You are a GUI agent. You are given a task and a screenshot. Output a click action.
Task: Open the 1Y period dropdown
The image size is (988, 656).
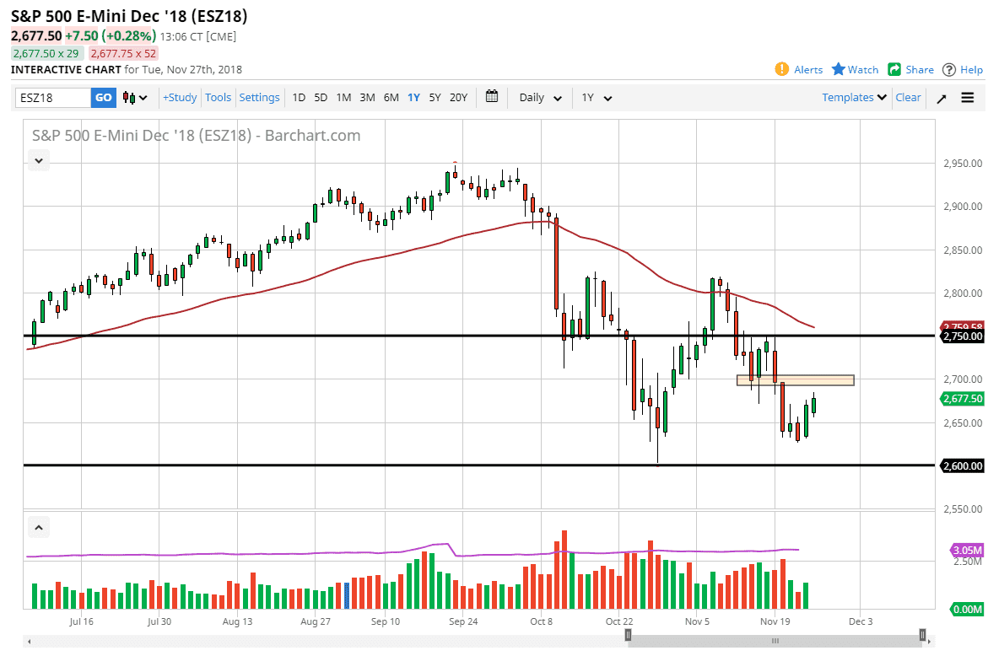coord(596,98)
